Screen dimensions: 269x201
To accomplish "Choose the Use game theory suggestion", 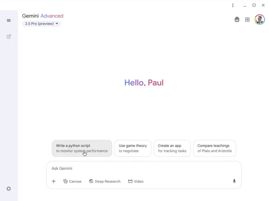I will click(133, 148).
